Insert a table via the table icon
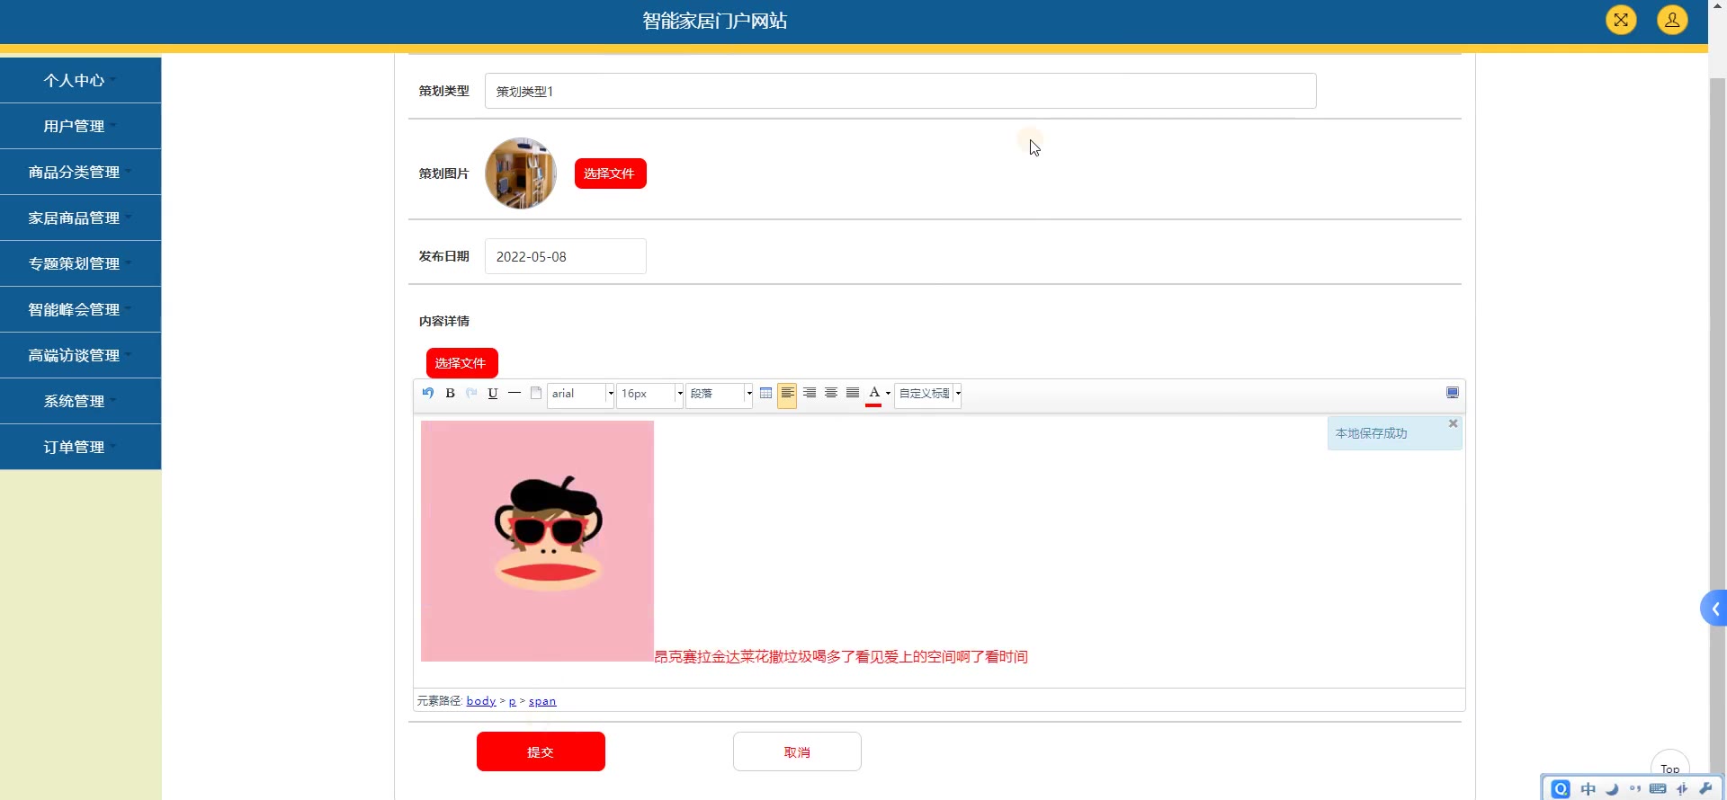 (765, 393)
